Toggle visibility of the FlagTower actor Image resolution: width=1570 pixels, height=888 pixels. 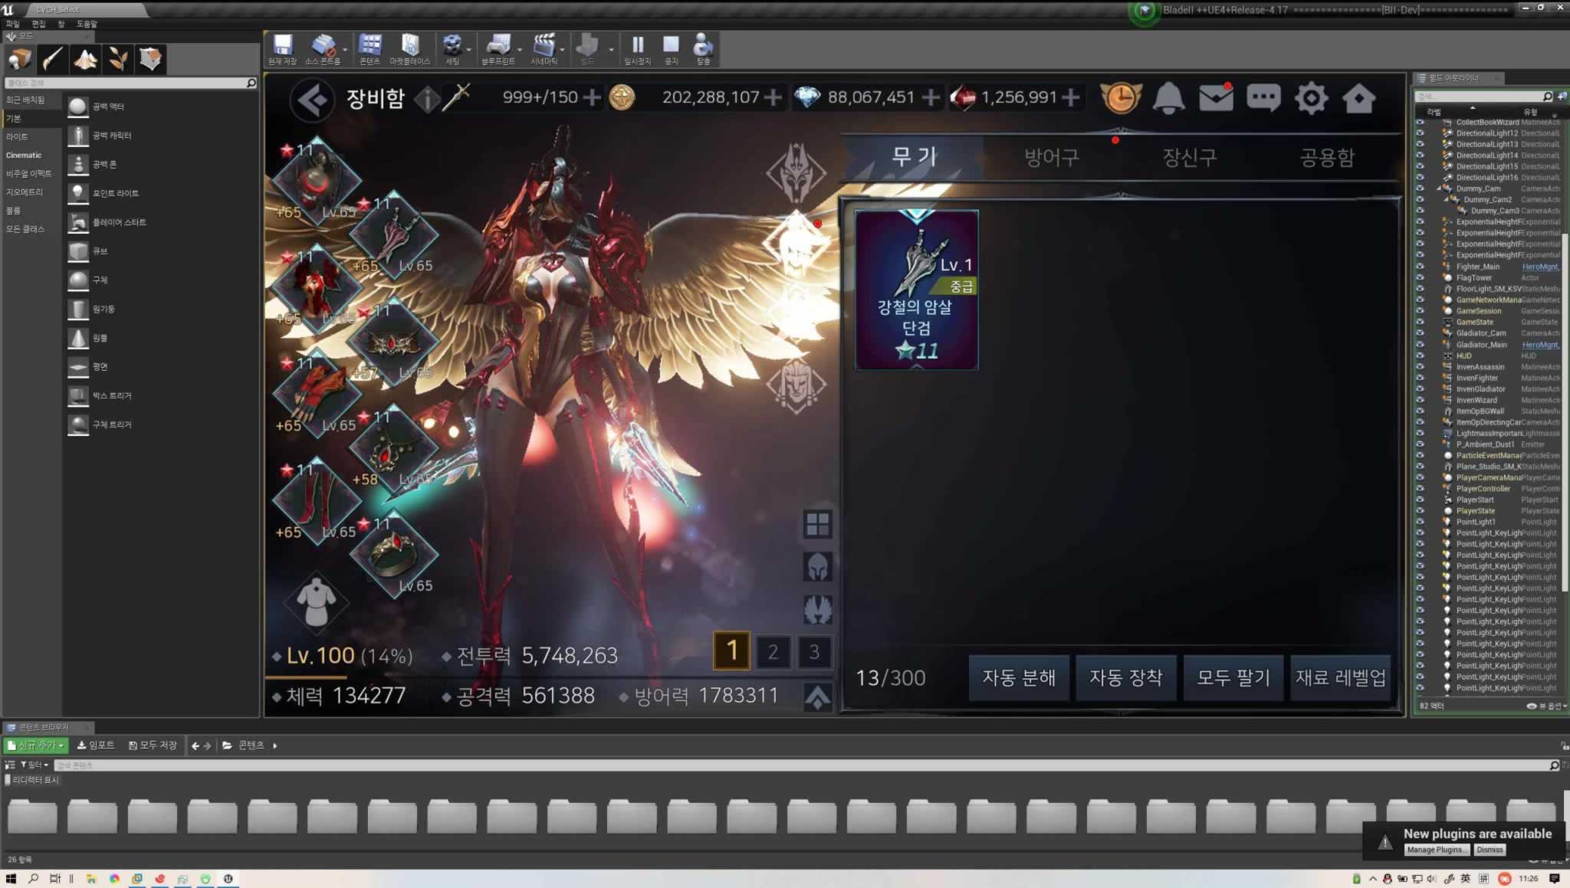click(1420, 278)
